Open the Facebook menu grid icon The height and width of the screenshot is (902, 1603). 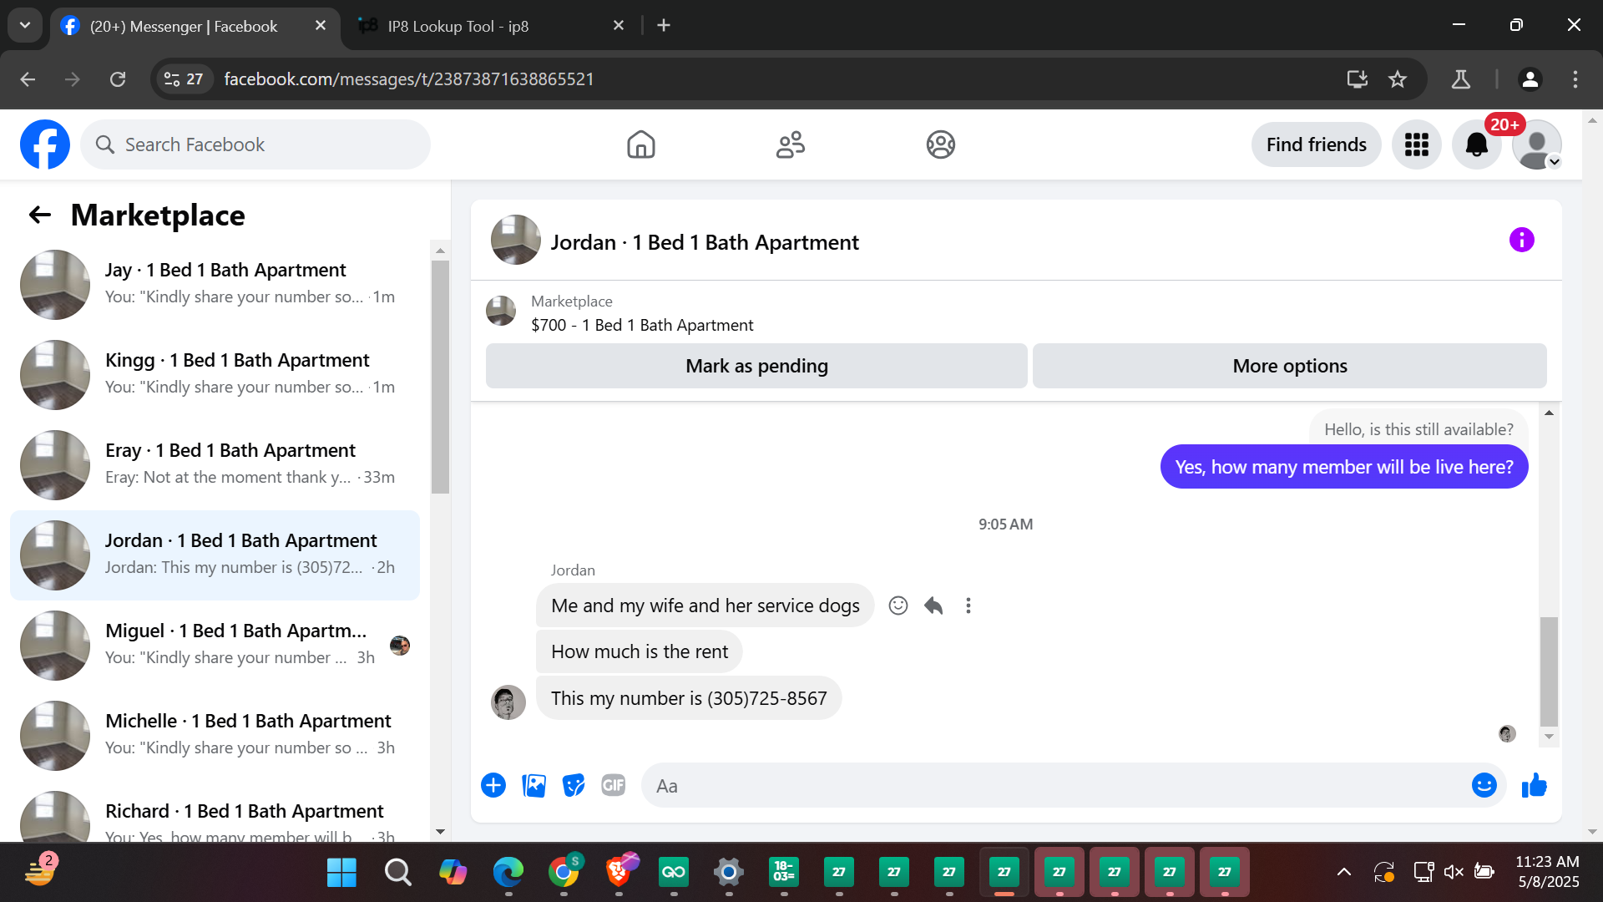(1417, 144)
